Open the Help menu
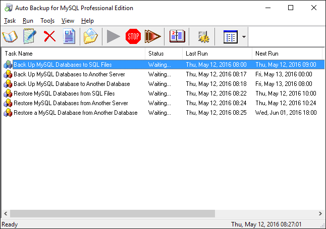 coord(87,21)
